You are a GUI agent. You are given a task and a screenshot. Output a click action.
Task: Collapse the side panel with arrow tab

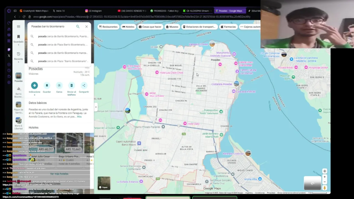pyautogui.click(x=96, y=107)
